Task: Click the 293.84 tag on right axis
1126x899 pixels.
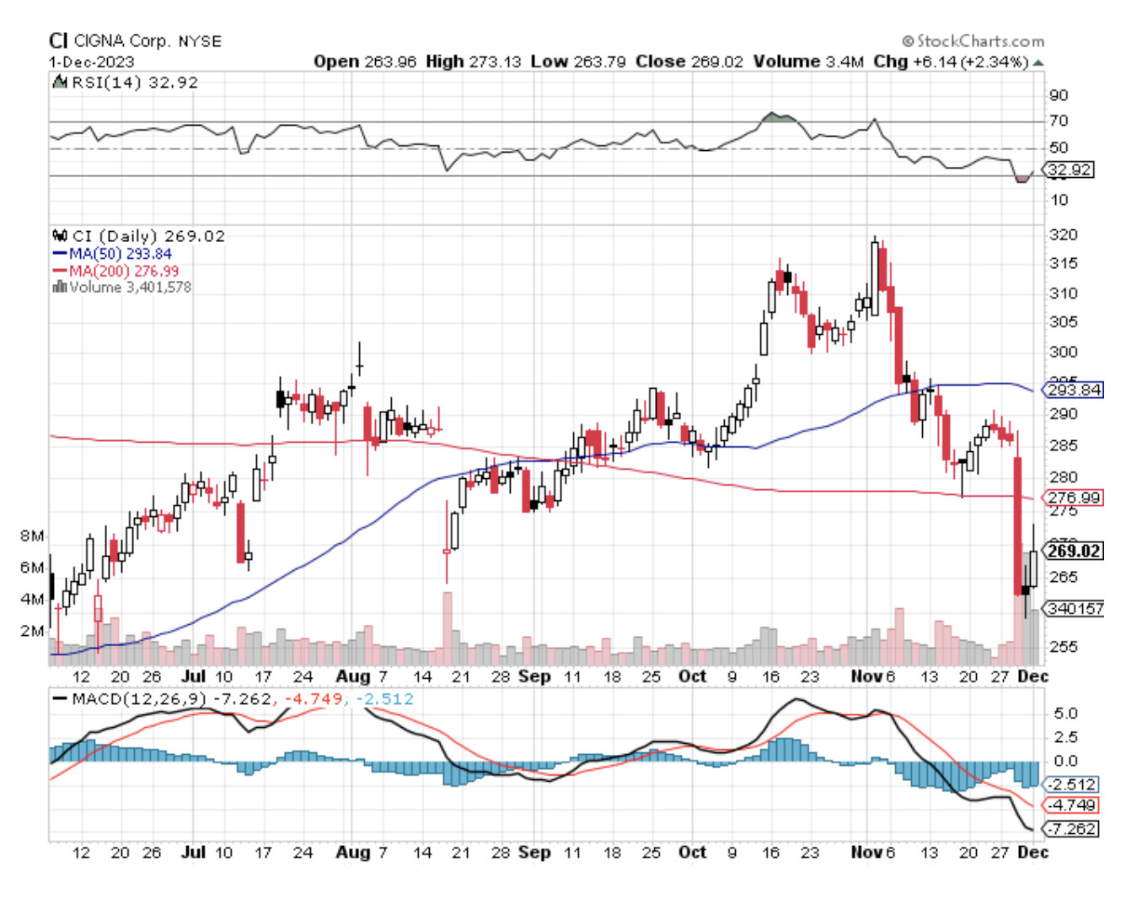Action: pos(1074,390)
